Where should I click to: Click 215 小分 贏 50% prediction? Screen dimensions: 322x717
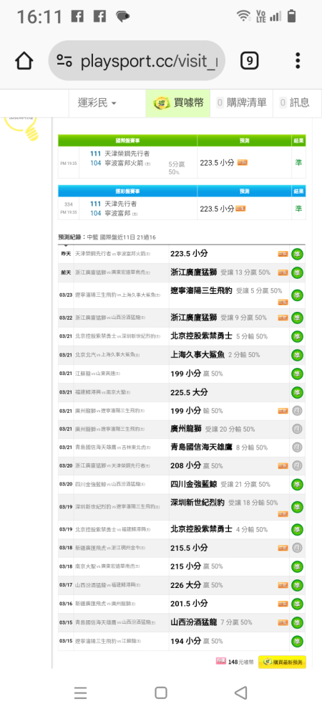[197, 566]
